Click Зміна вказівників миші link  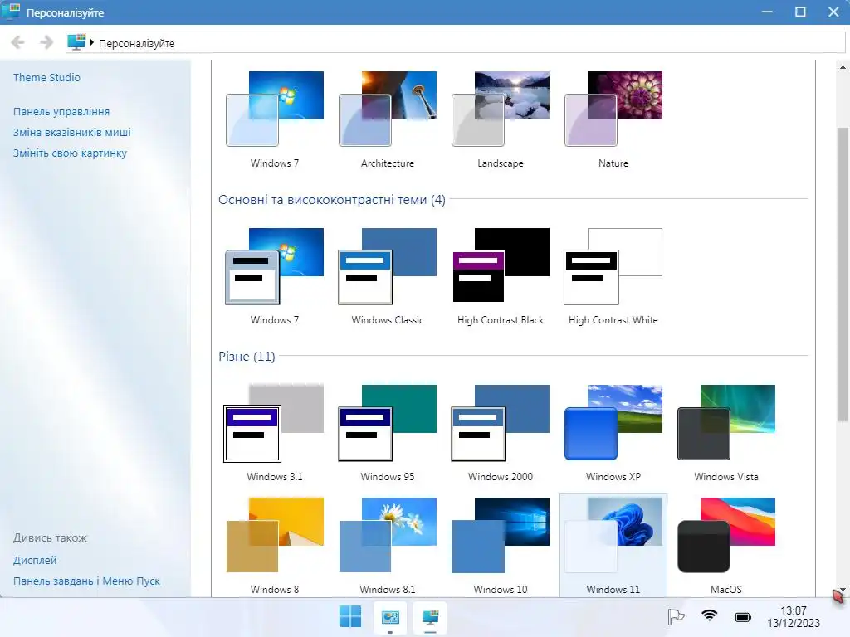point(72,132)
